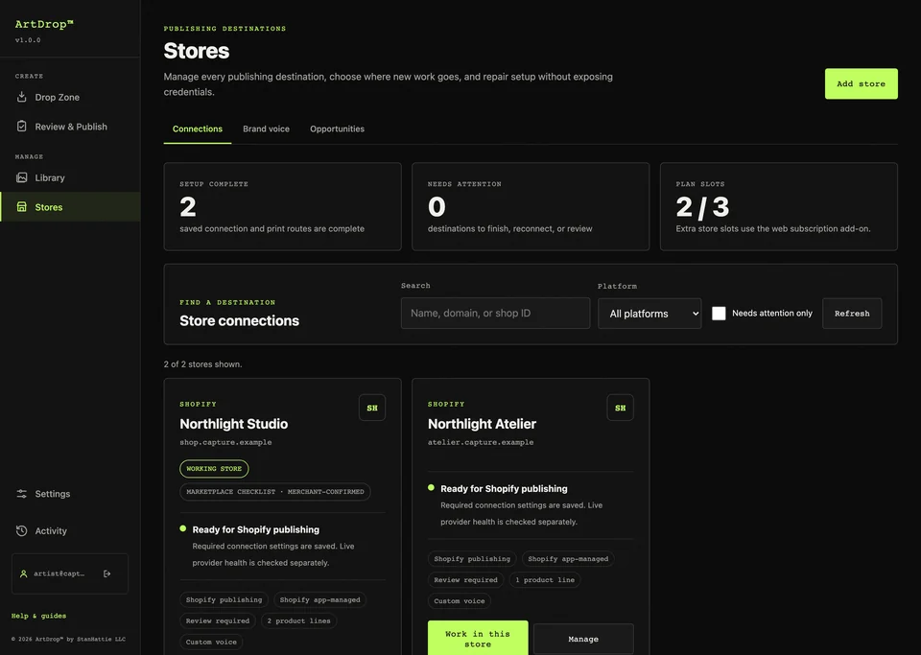Click atelier.capture.example domain text
Viewport: 921px width, 655px height.
(x=481, y=442)
